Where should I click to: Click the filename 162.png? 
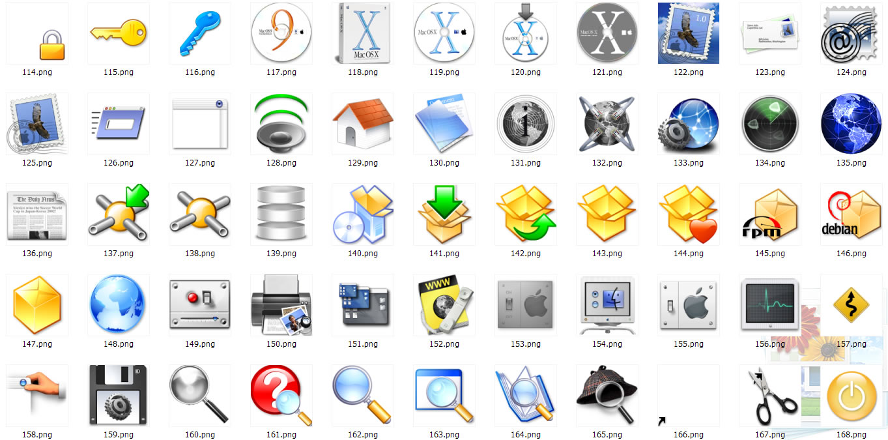[x=363, y=435]
